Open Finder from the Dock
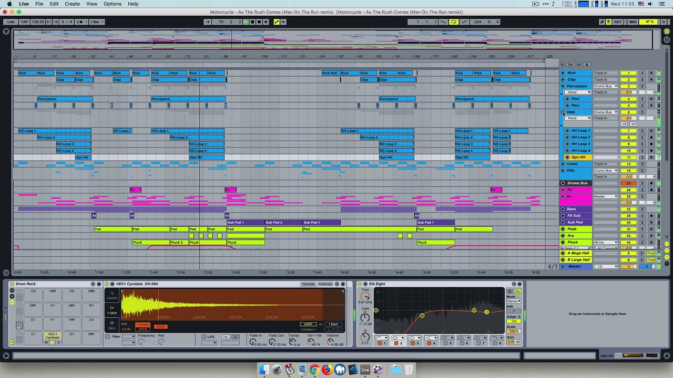This screenshot has height=378, width=673. coord(264,370)
